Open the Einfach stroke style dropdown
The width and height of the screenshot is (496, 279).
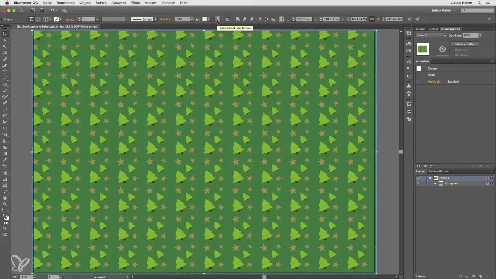pos(144,19)
